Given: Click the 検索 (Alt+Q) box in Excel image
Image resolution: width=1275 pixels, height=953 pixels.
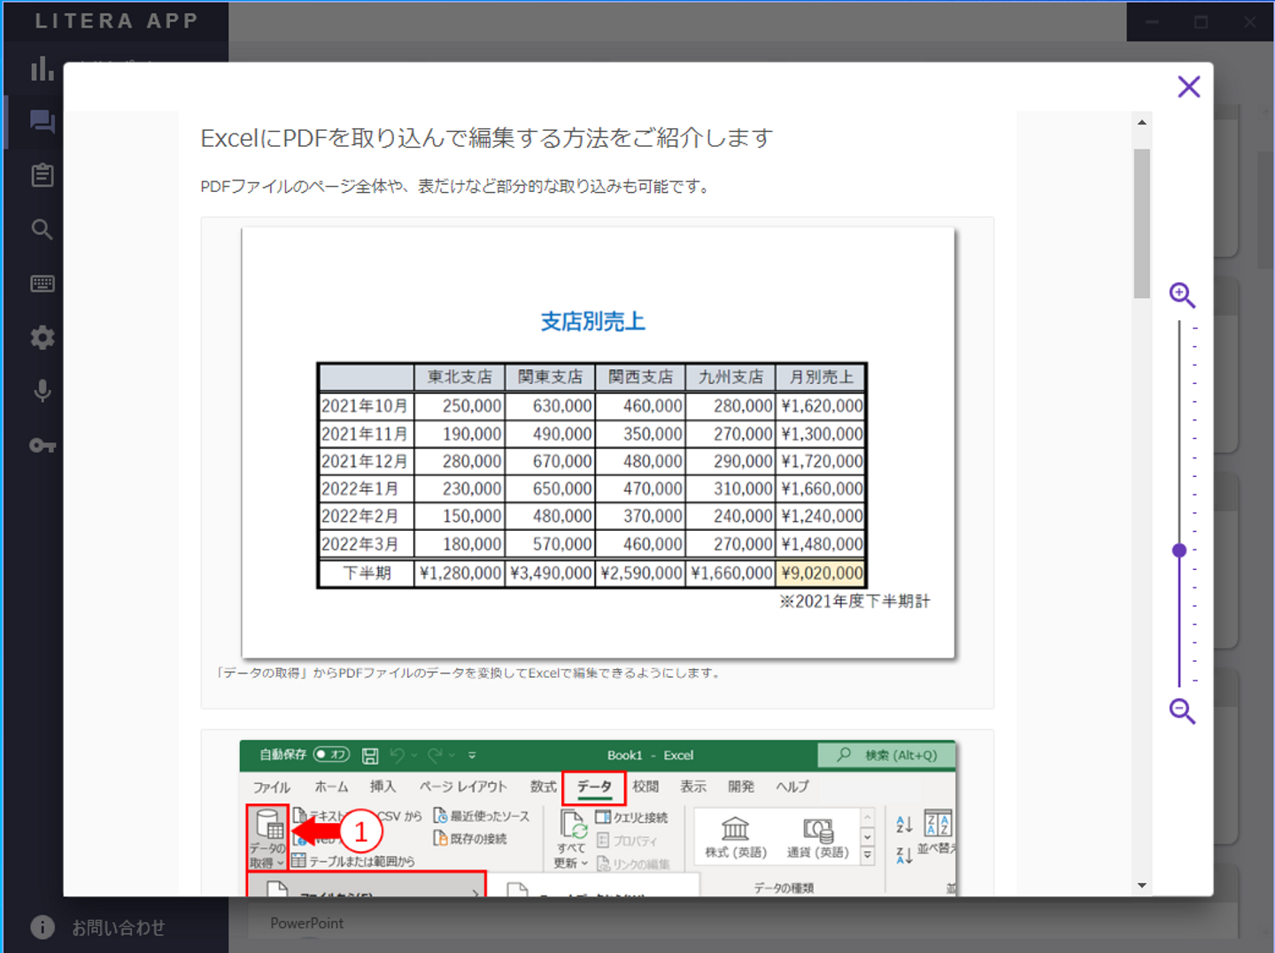Looking at the screenshot, I should click(886, 755).
